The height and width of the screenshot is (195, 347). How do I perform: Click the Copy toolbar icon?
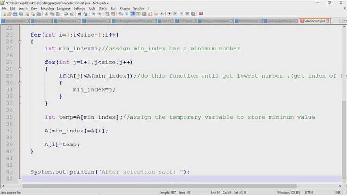52,14
